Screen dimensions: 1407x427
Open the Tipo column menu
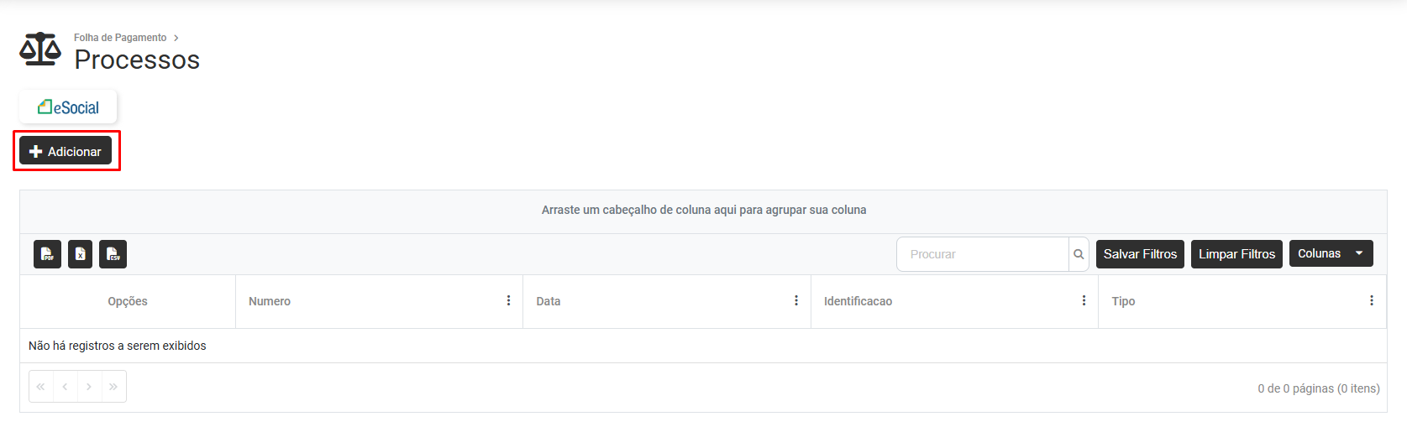(1372, 300)
